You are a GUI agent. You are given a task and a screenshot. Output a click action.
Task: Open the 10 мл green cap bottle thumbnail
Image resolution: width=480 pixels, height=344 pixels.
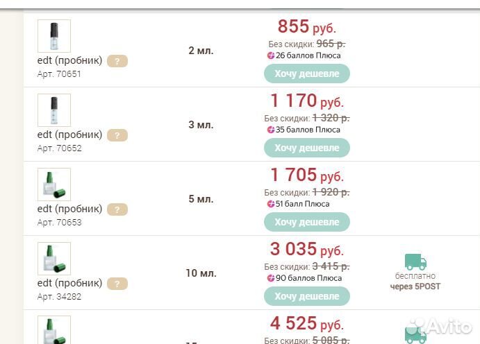point(54,259)
